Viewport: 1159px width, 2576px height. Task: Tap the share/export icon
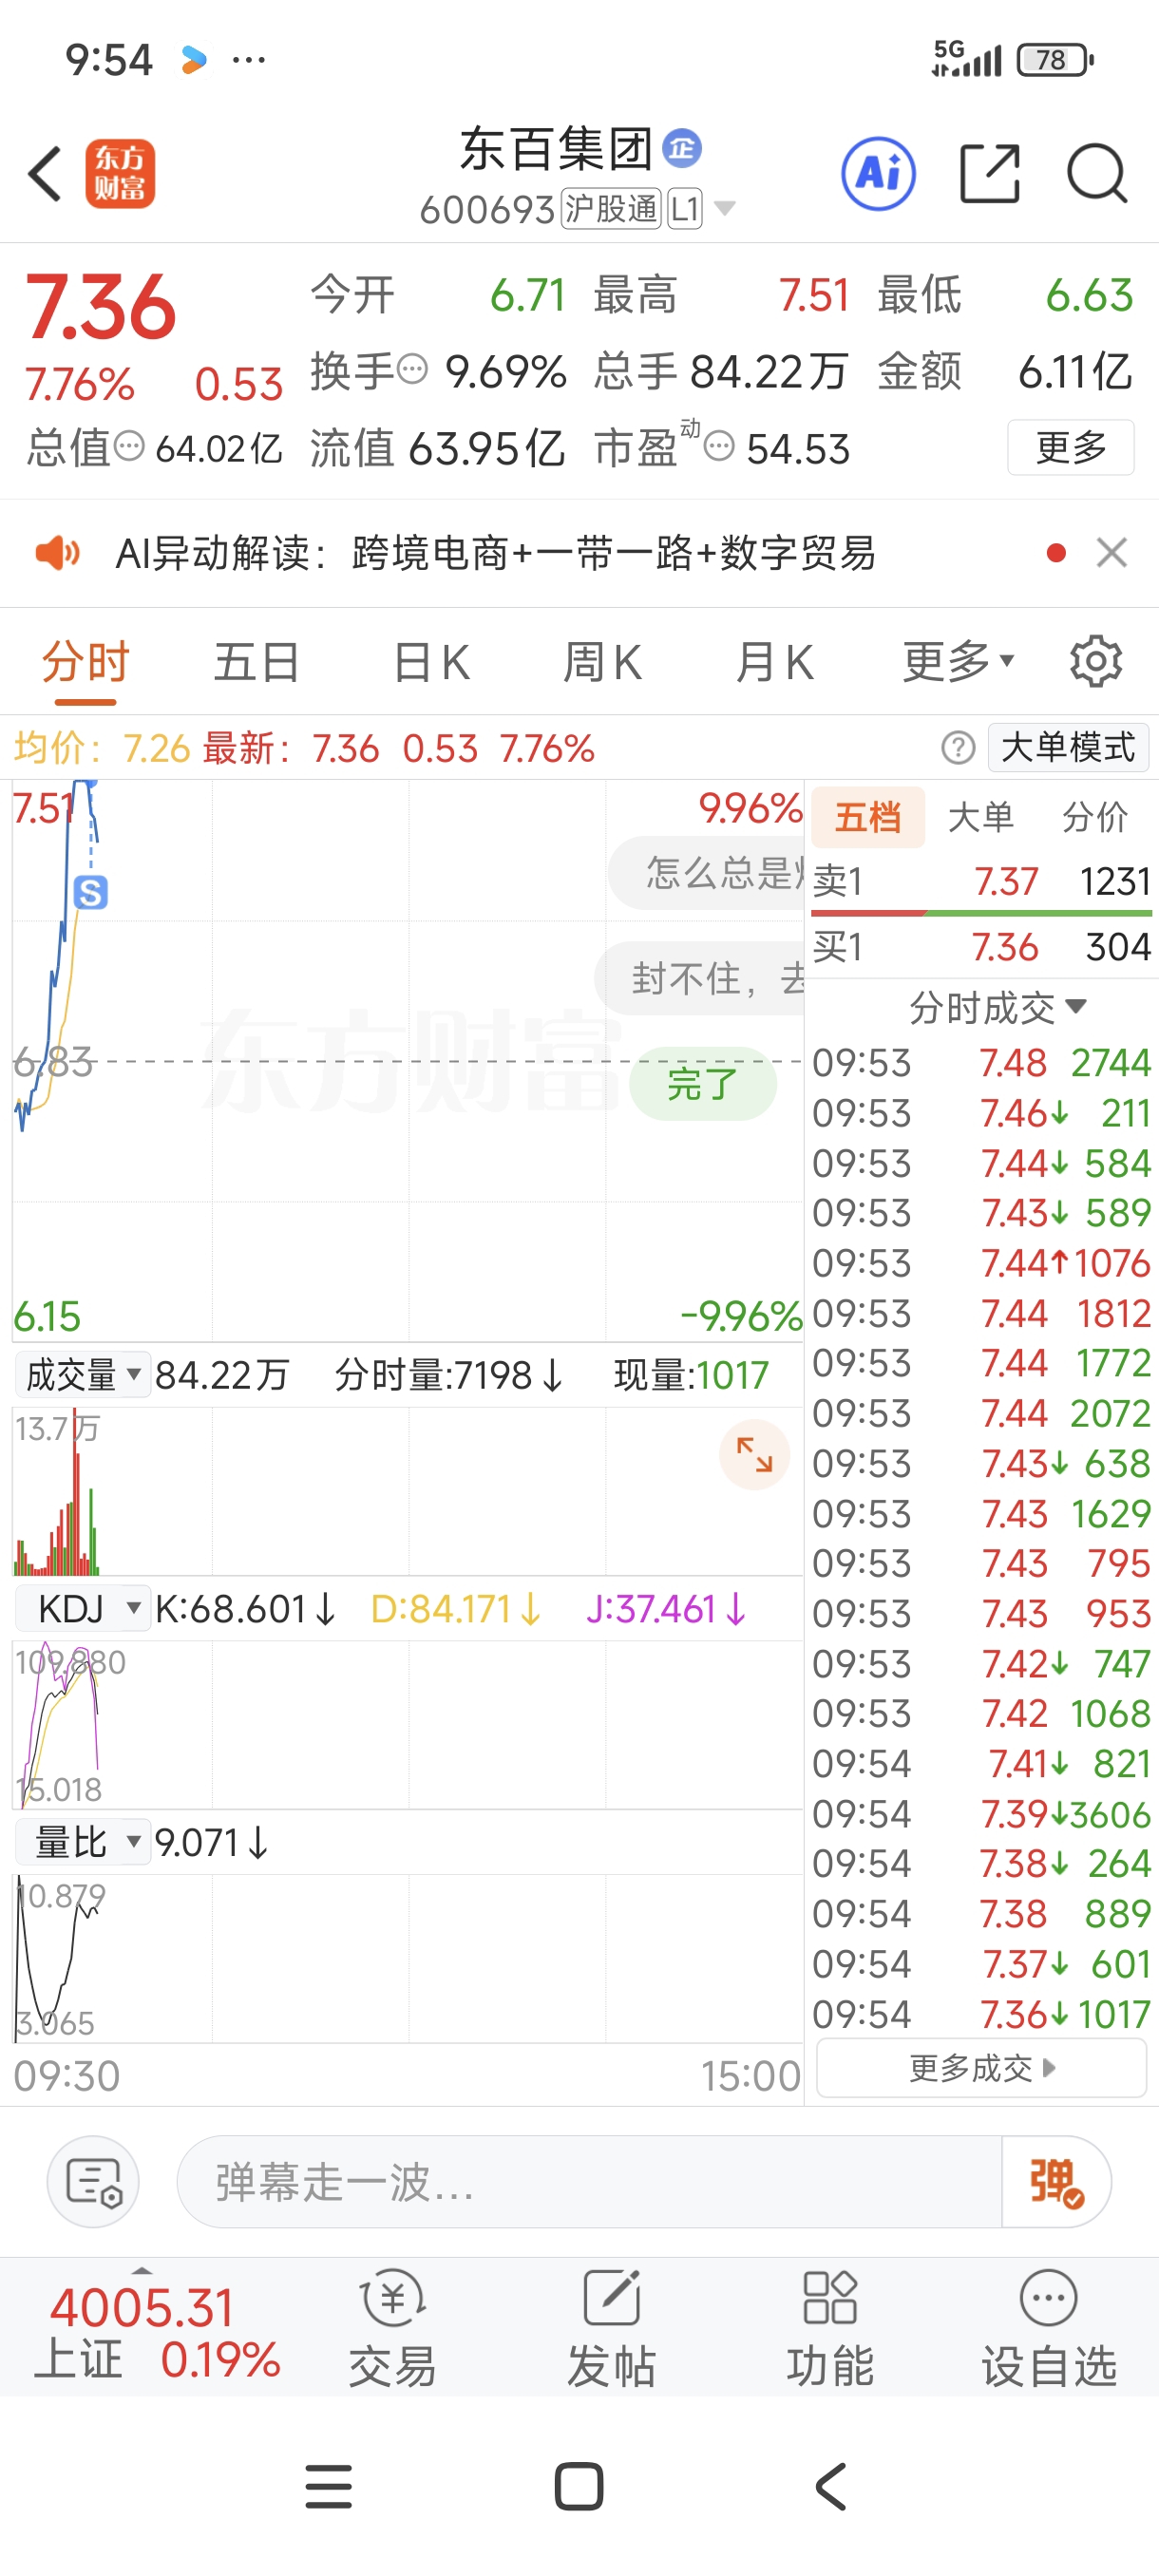[989, 173]
